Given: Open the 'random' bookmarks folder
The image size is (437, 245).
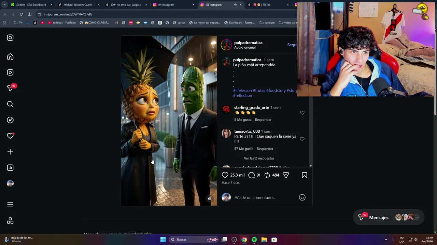Looking at the screenshot, I should point(267,23).
